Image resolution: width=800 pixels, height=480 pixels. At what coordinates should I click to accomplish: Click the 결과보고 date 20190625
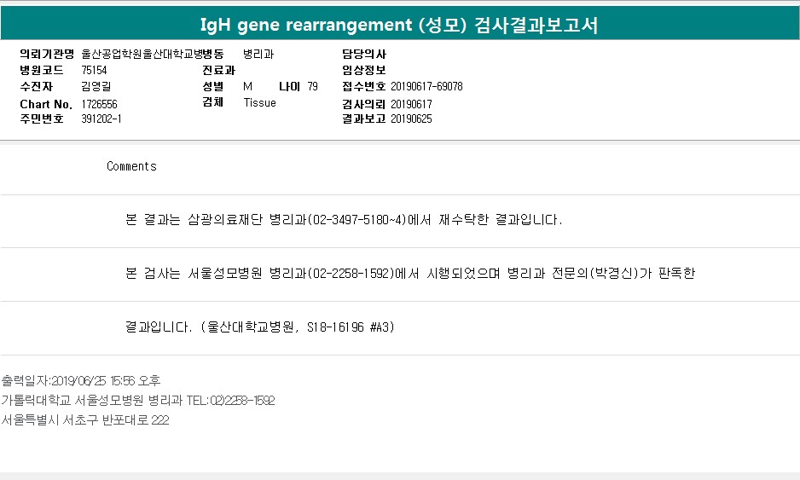(x=411, y=119)
